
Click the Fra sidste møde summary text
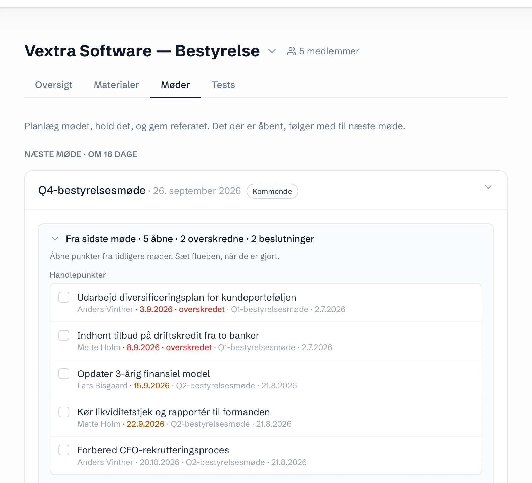pos(190,239)
